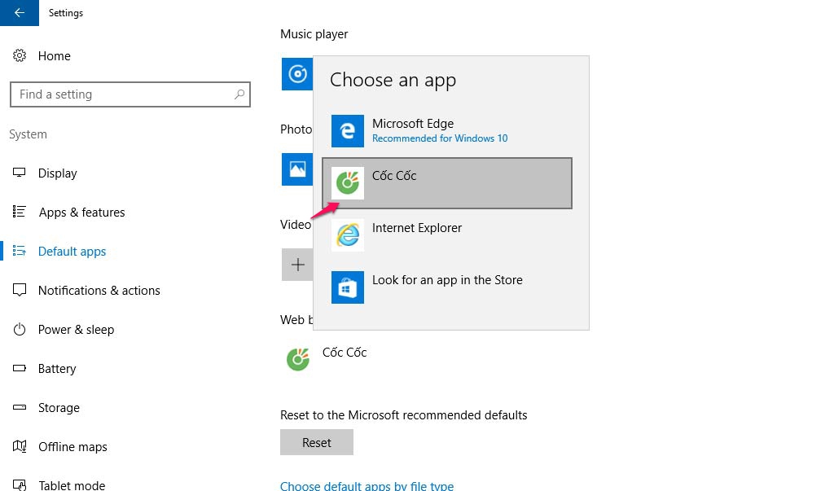Open Home settings page
This screenshot has height=491, width=834.
[x=54, y=56]
